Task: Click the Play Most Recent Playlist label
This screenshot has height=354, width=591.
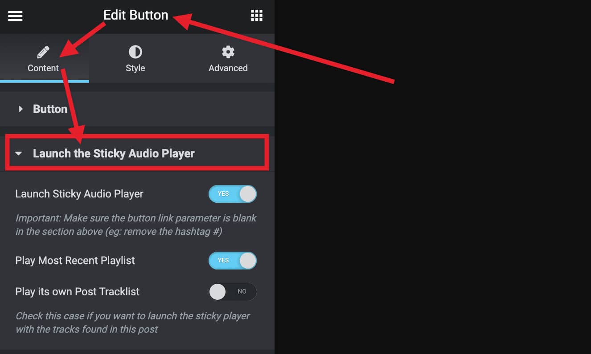Action: tap(75, 261)
